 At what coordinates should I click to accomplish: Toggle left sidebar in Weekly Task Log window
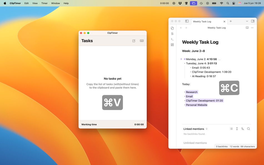[187, 21]
